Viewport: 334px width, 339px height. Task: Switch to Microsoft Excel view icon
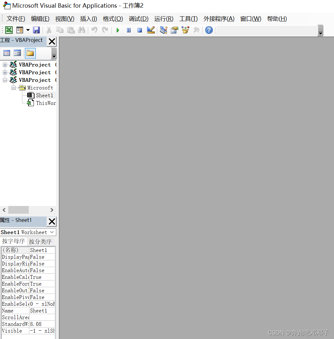(9, 30)
